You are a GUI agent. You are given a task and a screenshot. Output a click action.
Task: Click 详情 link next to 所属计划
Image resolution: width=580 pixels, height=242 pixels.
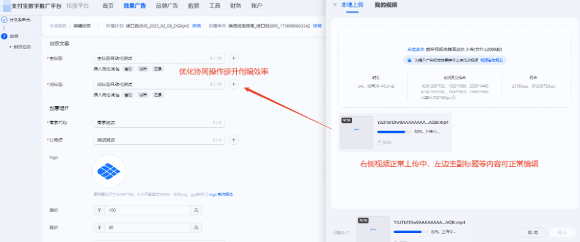[197, 26]
